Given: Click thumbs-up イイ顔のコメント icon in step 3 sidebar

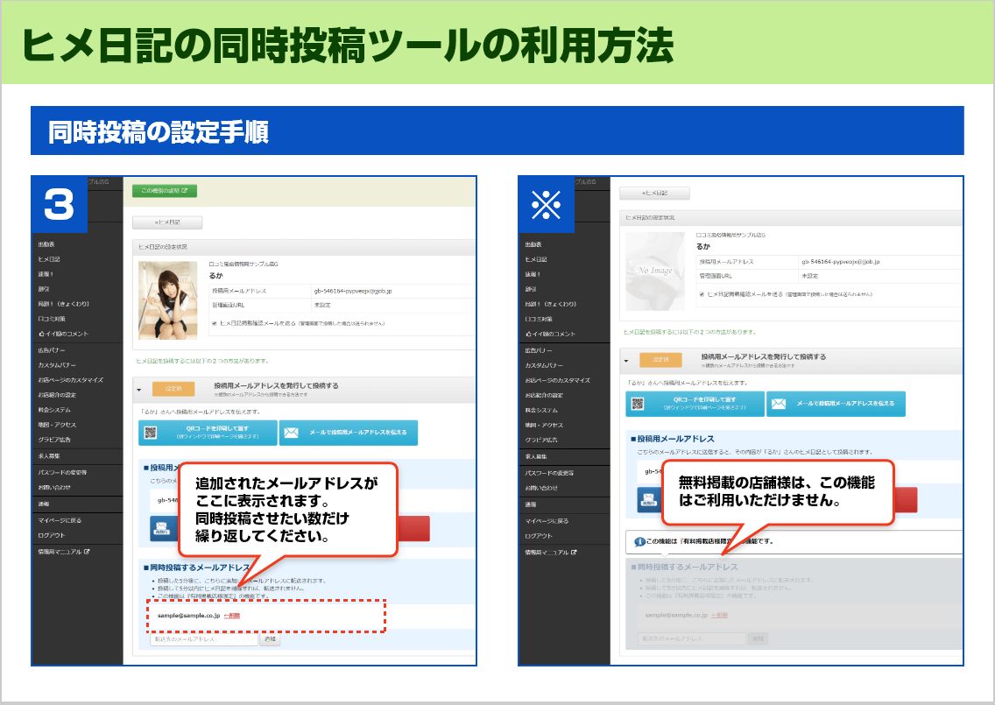Looking at the screenshot, I should 40,334.
